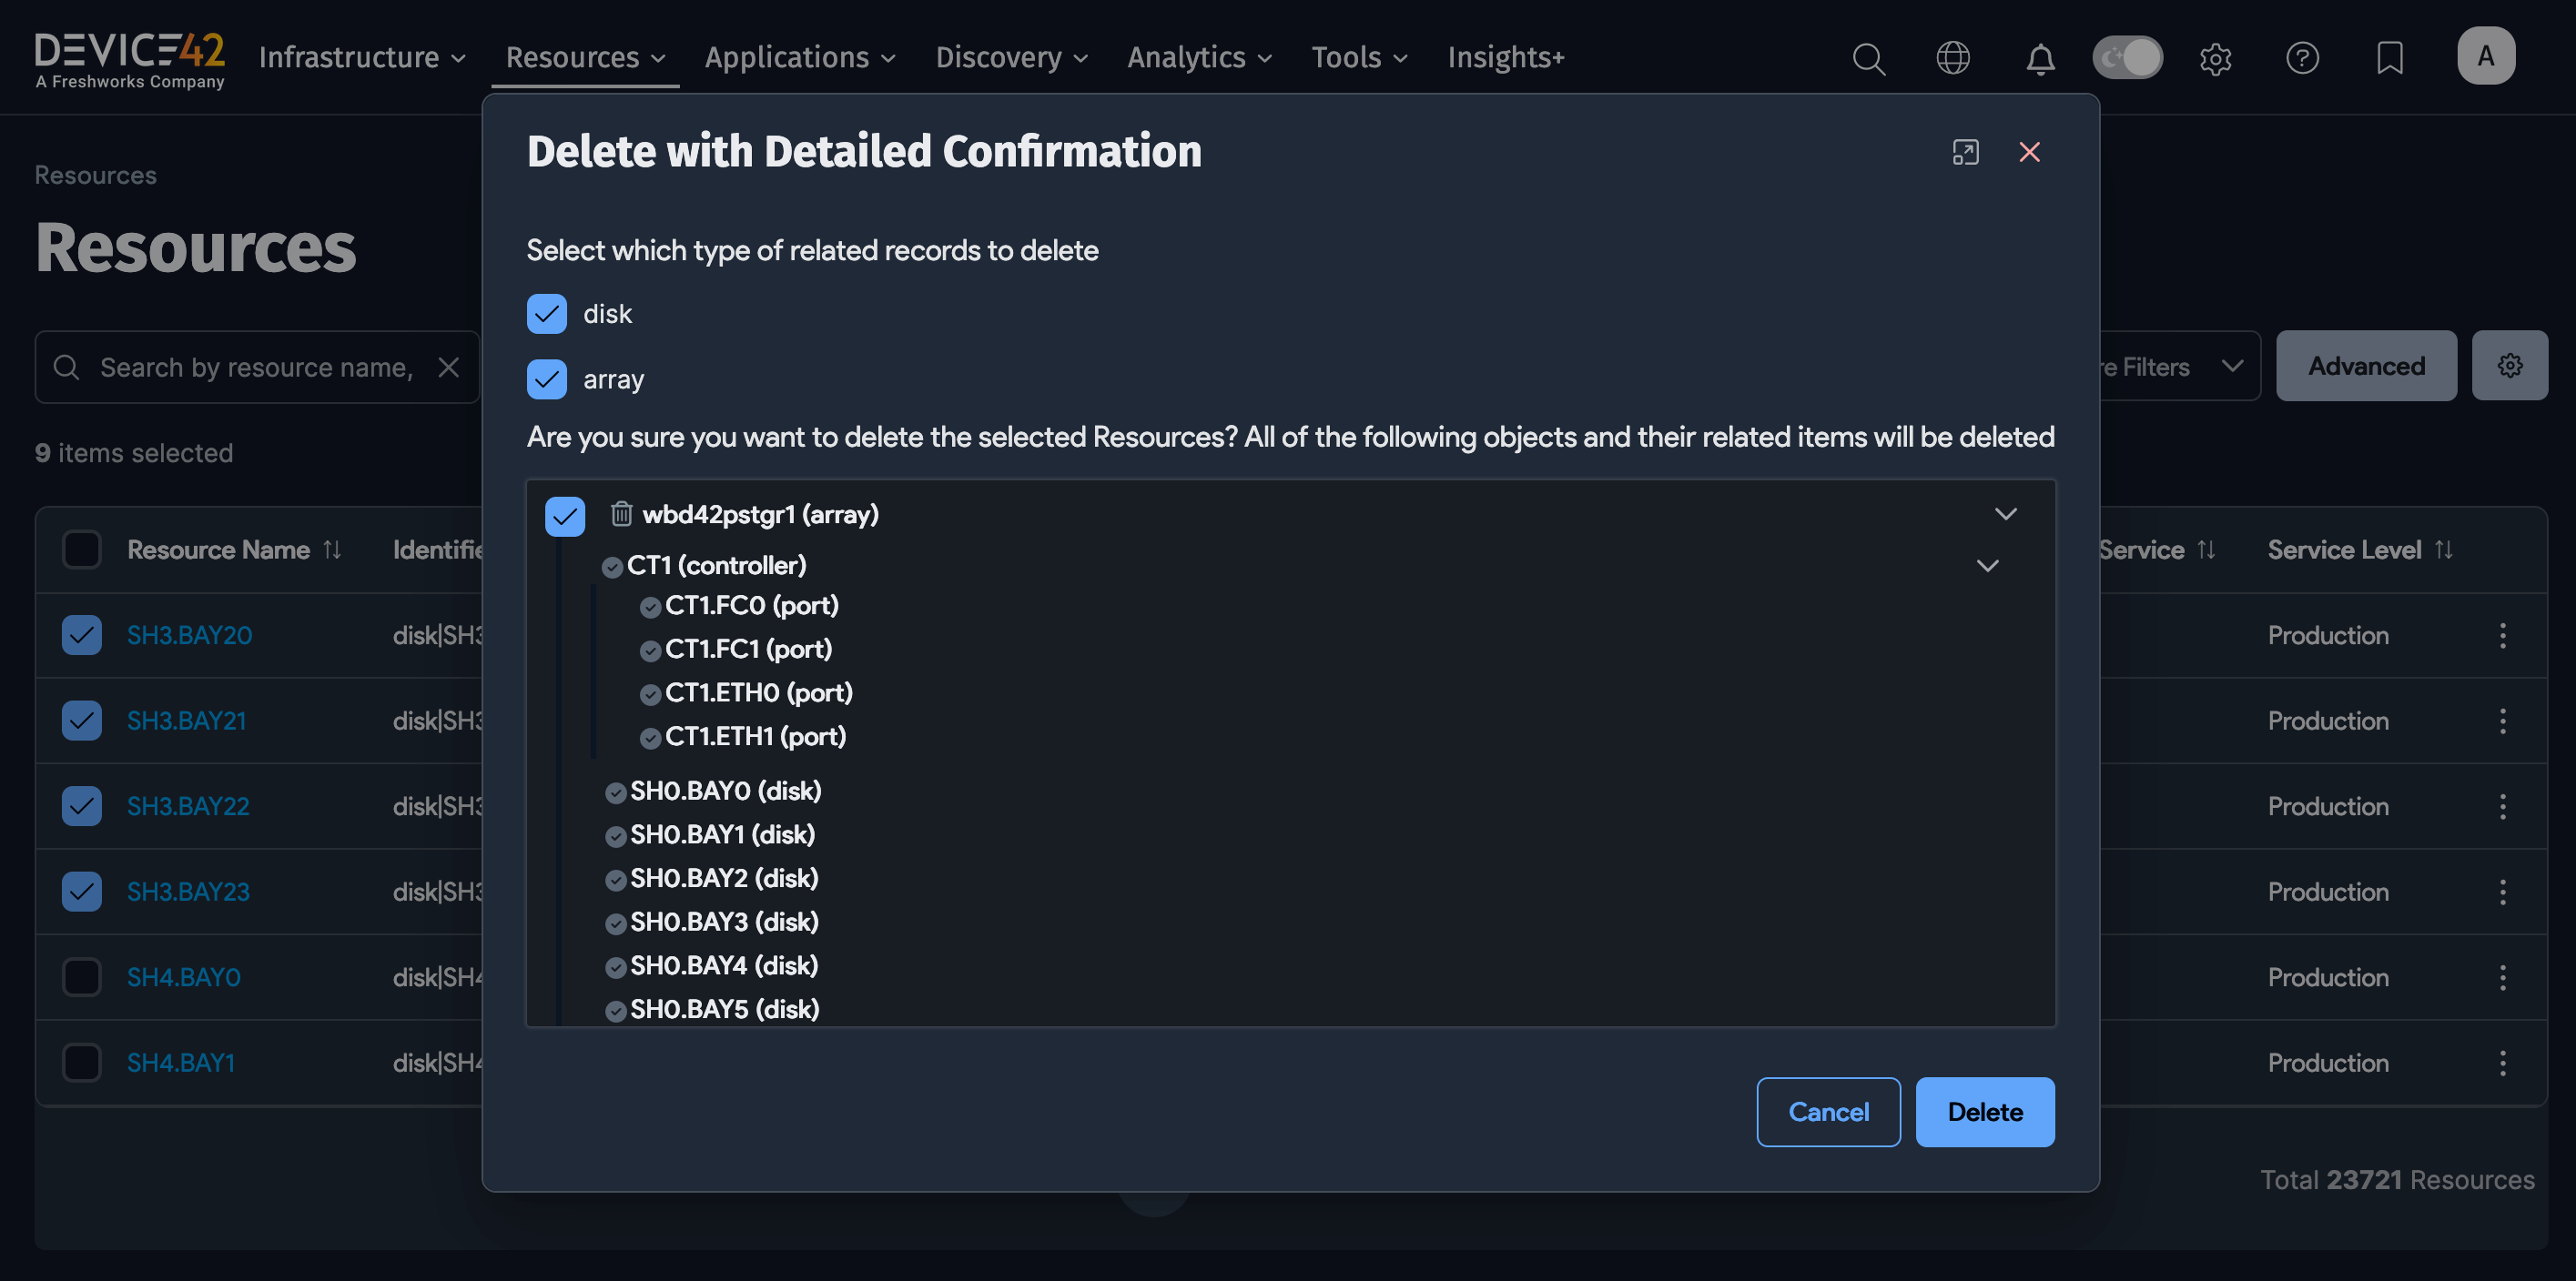The image size is (2576, 1281).
Task: Check the SH4.BAY0 row checkbox
Action: [81, 976]
